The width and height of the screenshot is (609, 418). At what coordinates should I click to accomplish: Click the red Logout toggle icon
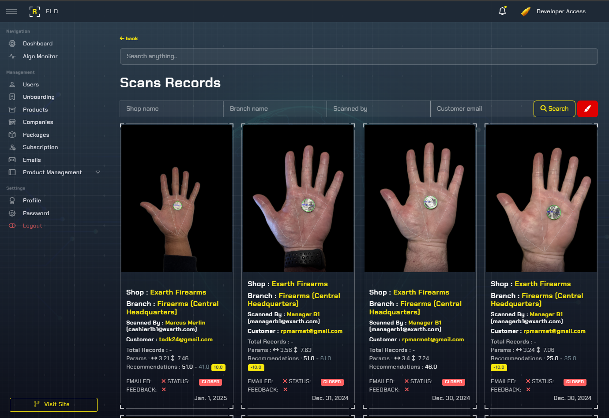tap(12, 226)
